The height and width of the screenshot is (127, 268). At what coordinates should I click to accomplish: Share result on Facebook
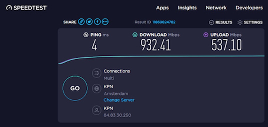coord(97,22)
